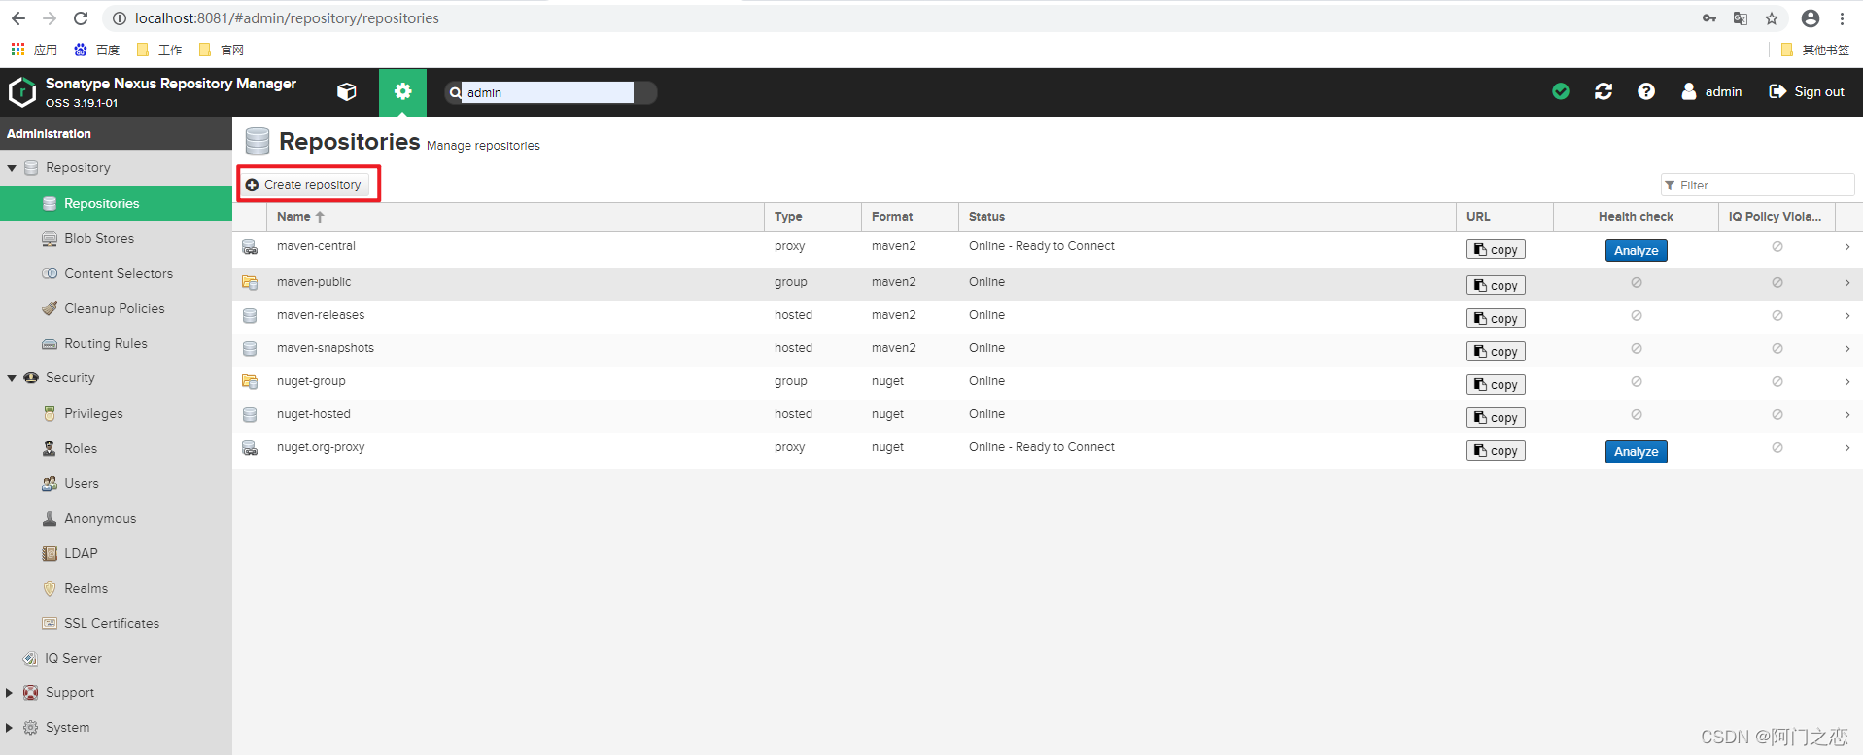Click the maven-public group repository icon

coord(250,283)
